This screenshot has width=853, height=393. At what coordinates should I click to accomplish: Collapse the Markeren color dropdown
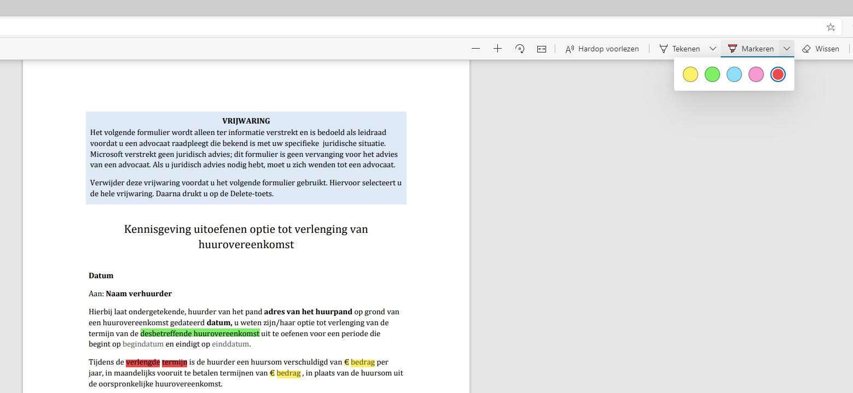point(786,48)
